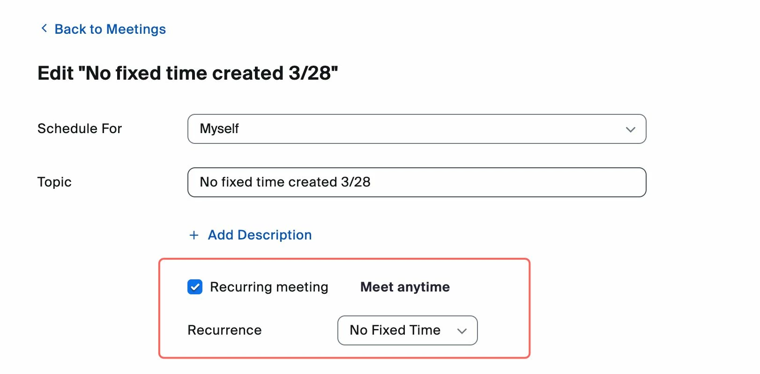Focus the Topic input field
The width and height of the screenshot is (760, 374).
417,182
